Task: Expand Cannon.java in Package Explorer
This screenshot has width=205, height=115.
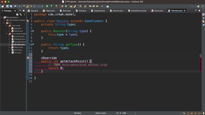Action: (x=9, y=36)
